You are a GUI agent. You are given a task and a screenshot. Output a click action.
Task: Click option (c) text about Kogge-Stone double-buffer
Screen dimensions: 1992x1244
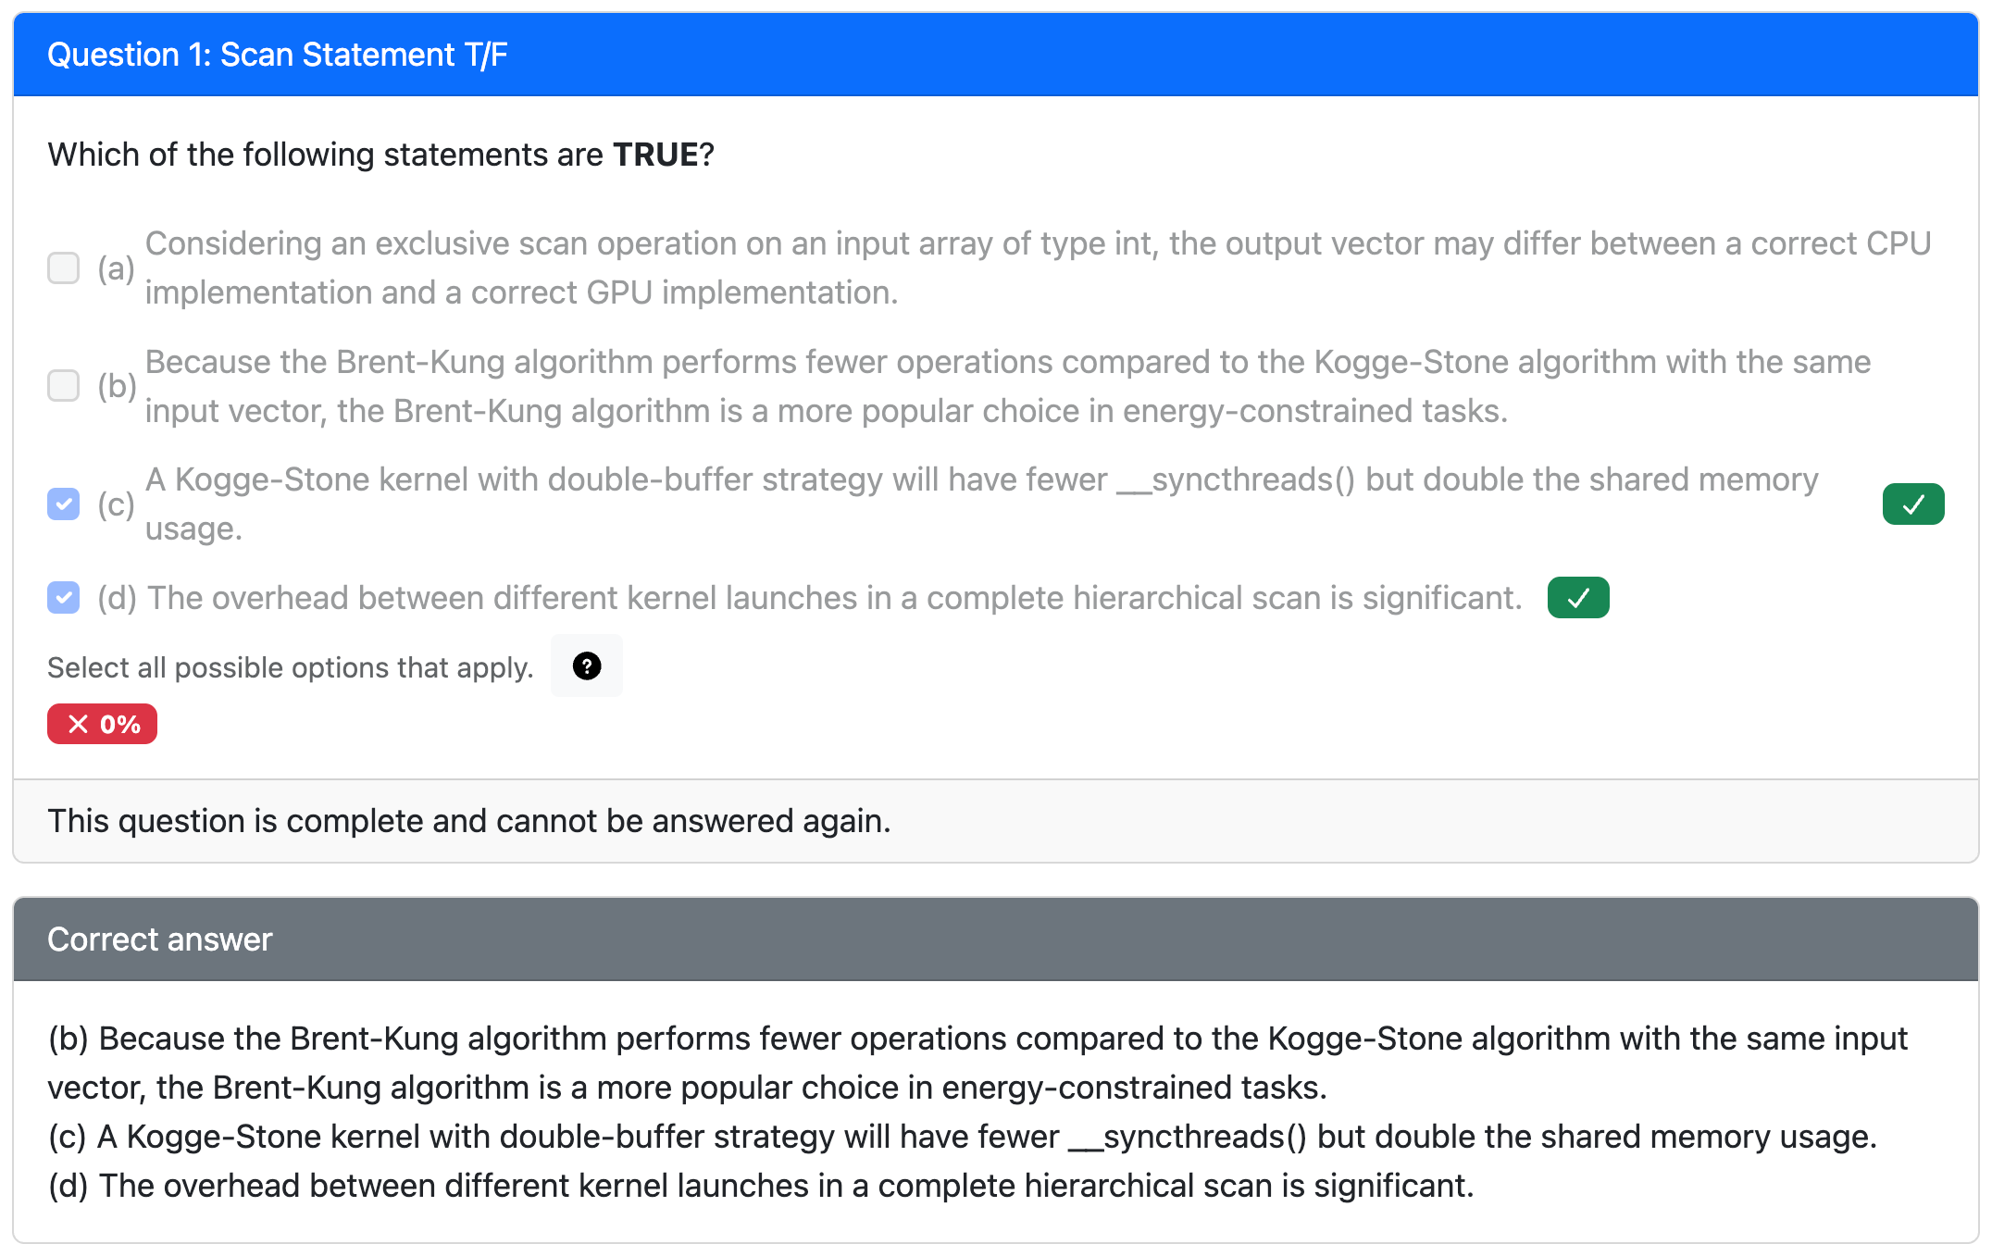coord(981,504)
